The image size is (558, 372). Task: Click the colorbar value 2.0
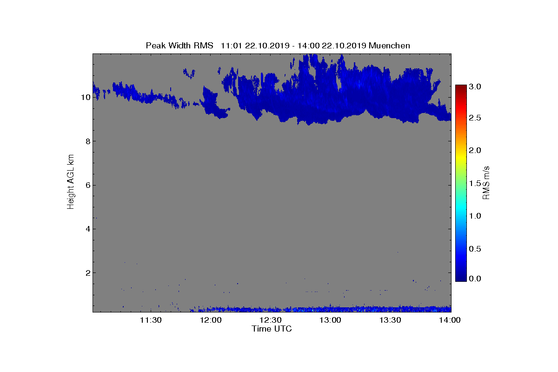pos(475,150)
